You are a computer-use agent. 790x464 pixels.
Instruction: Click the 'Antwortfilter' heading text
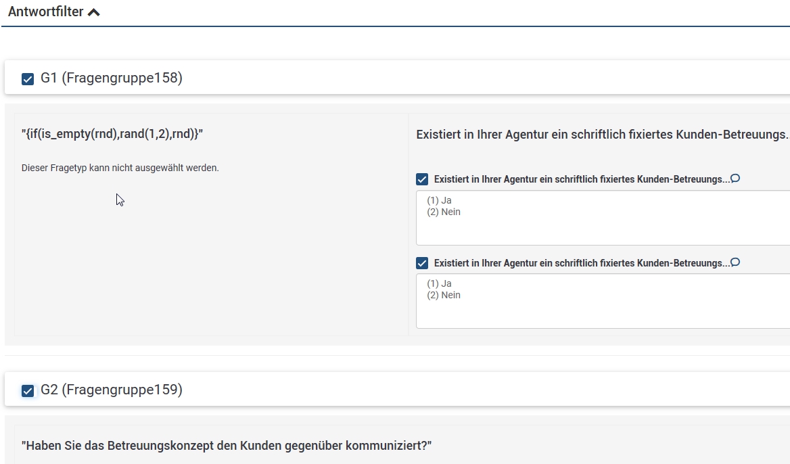click(46, 12)
